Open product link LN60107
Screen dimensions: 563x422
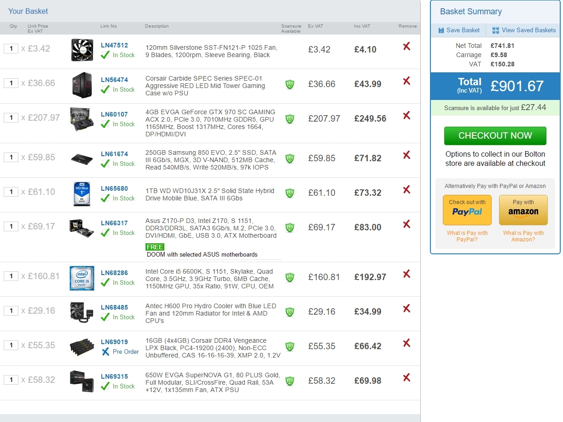[x=114, y=114]
